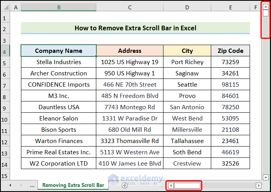Select cell '950 US Highway 1'
The image size is (271, 192).
point(130,73)
